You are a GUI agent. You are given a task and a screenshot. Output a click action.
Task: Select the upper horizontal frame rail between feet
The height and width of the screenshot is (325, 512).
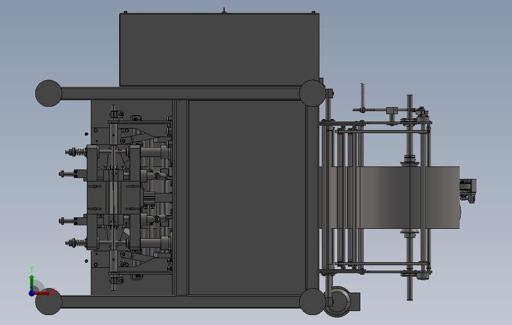pos(181,94)
